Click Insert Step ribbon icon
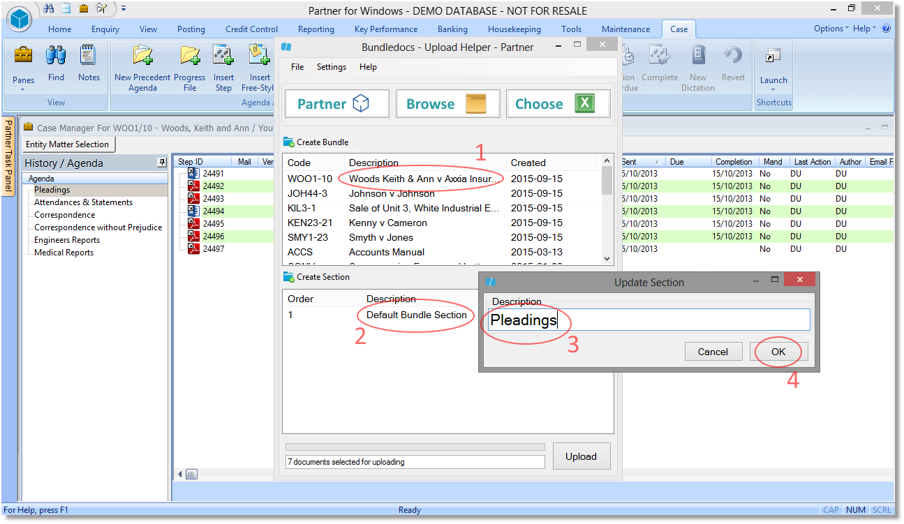 click(x=223, y=54)
